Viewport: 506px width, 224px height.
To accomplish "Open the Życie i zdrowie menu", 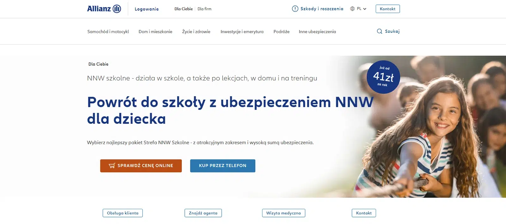I will (x=196, y=32).
